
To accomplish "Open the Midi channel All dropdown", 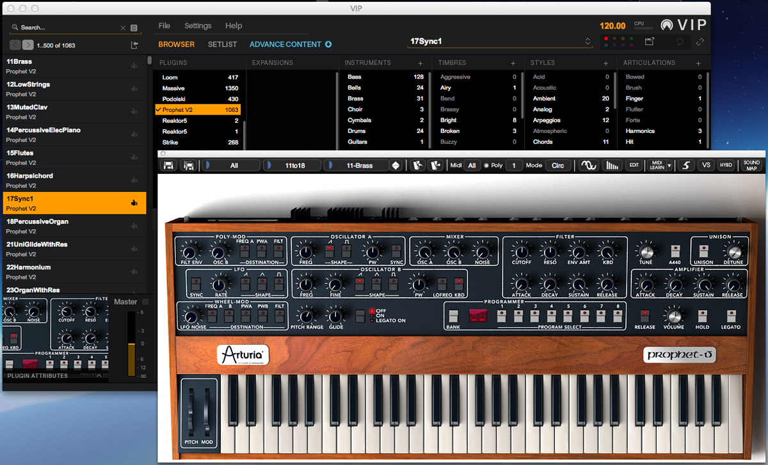I will (x=472, y=165).
